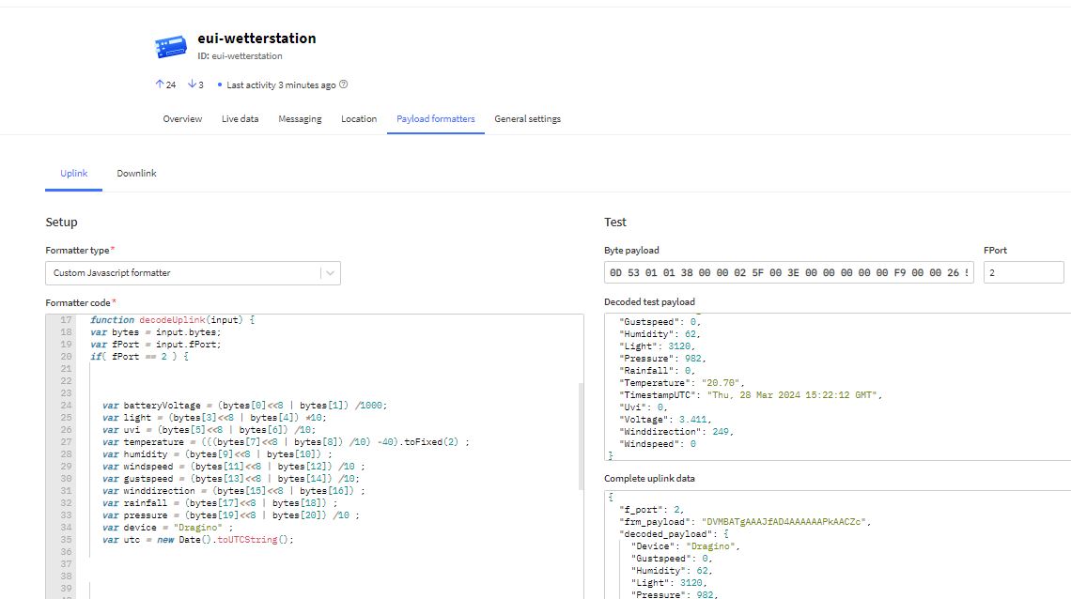The width and height of the screenshot is (1071, 599).
Task: Click the Formatter type dropdown chevron
Action: click(330, 273)
